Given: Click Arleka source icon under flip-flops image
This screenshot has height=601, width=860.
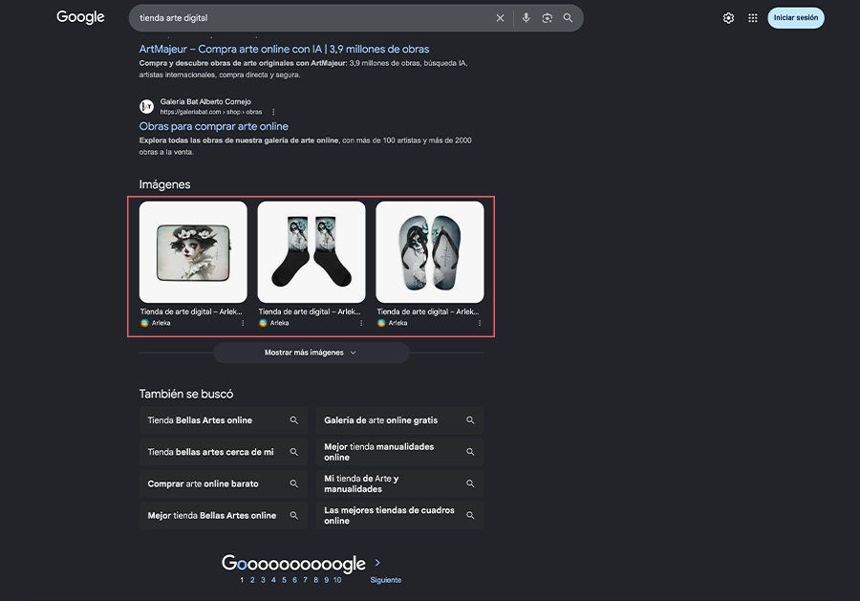Looking at the screenshot, I should (381, 323).
